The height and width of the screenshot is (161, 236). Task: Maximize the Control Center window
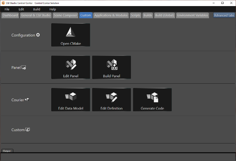click(x=222, y=3)
